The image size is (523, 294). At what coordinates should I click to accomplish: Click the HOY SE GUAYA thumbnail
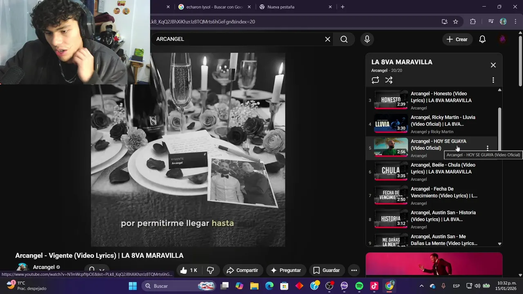pyautogui.click(x=391, y=148)
